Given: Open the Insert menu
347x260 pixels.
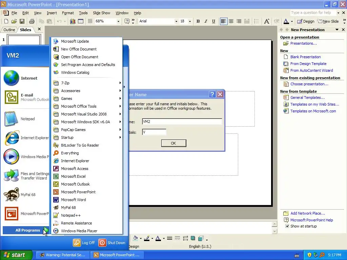Looking at the screenshot, I should click(52, 13).
